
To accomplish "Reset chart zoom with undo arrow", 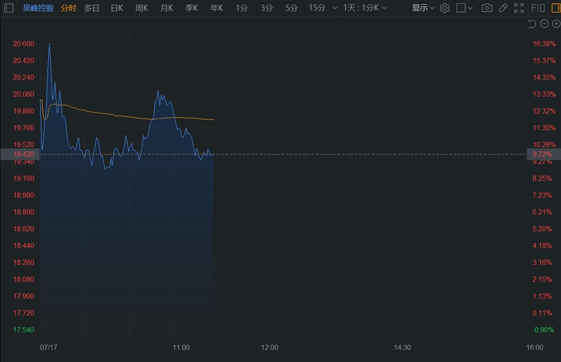I will [532, 24].
